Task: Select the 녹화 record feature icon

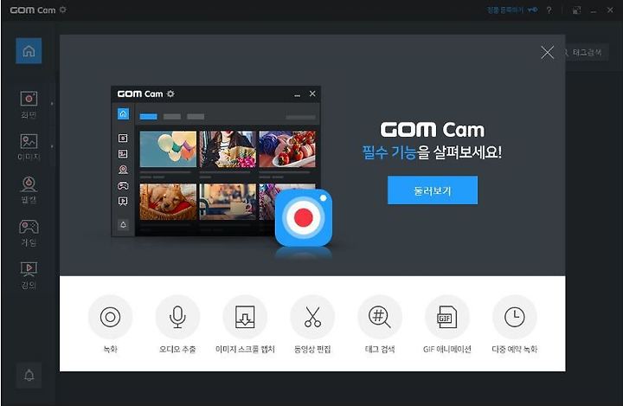Action: click(x=110, y=317)
